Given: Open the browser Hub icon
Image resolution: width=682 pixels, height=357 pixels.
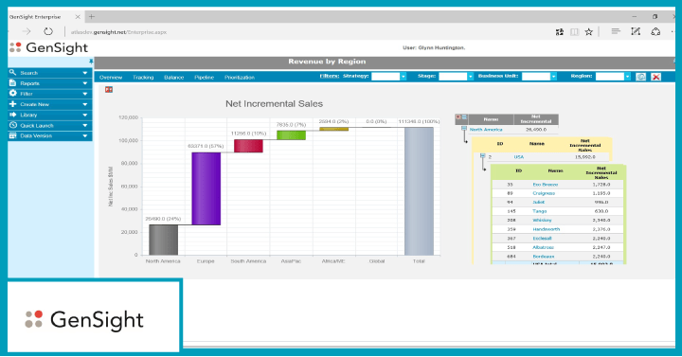Looking at the screenshot, I should pyautogui.click(x=616, y=31).
